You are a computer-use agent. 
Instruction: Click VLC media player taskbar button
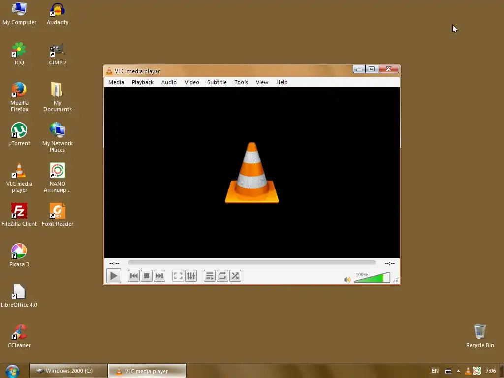coord(147,371)
